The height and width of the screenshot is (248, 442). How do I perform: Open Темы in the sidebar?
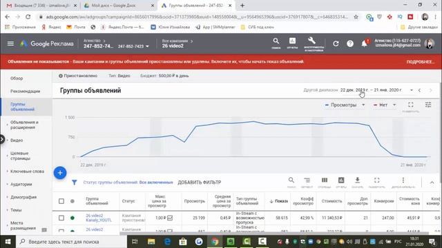[16, 210]
